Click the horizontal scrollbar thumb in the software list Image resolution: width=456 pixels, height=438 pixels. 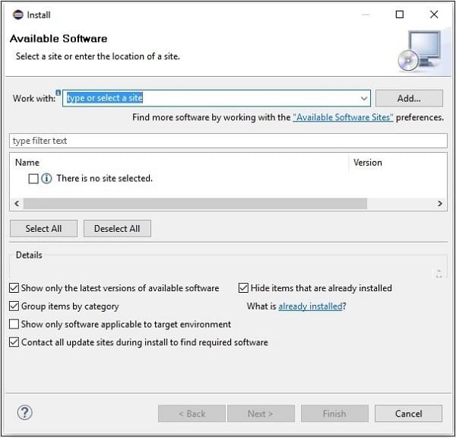click(x=195, y=204)
